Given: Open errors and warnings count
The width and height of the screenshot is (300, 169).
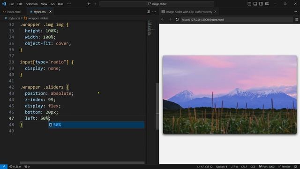Looking at the screenshot, I should coord(15,167).
